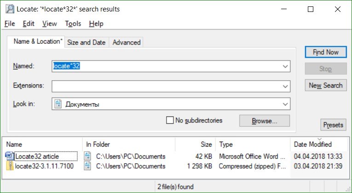The image size is (352, 193).
Task: Open the Look in dropdown arrow
Action: (x=285, y=104)
